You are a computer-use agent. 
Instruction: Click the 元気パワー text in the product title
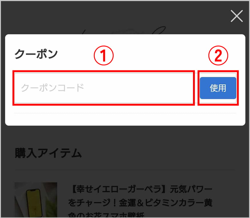tap(191, 189)
